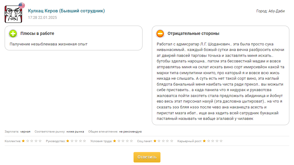The height and width of the screenshot is (165, 294).
Task: Click the Ответить reply button
Action: click(147, 157)
